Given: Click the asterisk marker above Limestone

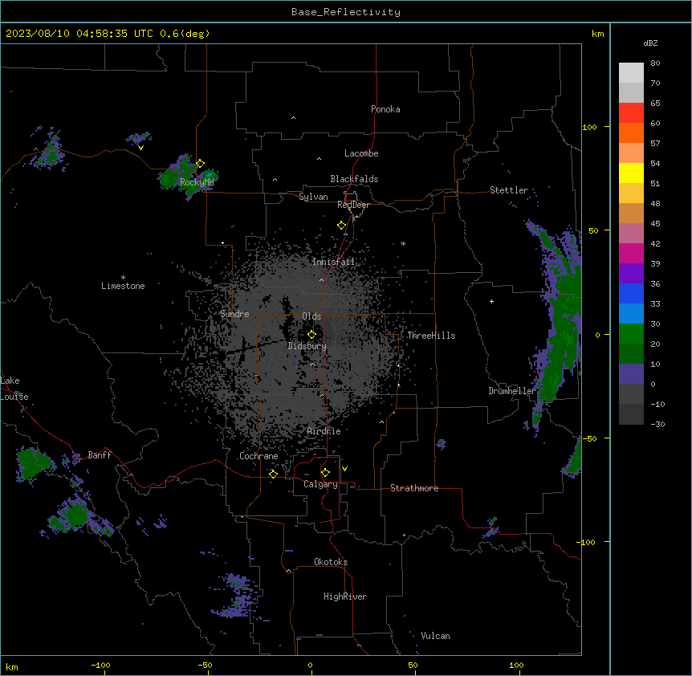Looking at the screenshot, I should click(x=123, y=278).
